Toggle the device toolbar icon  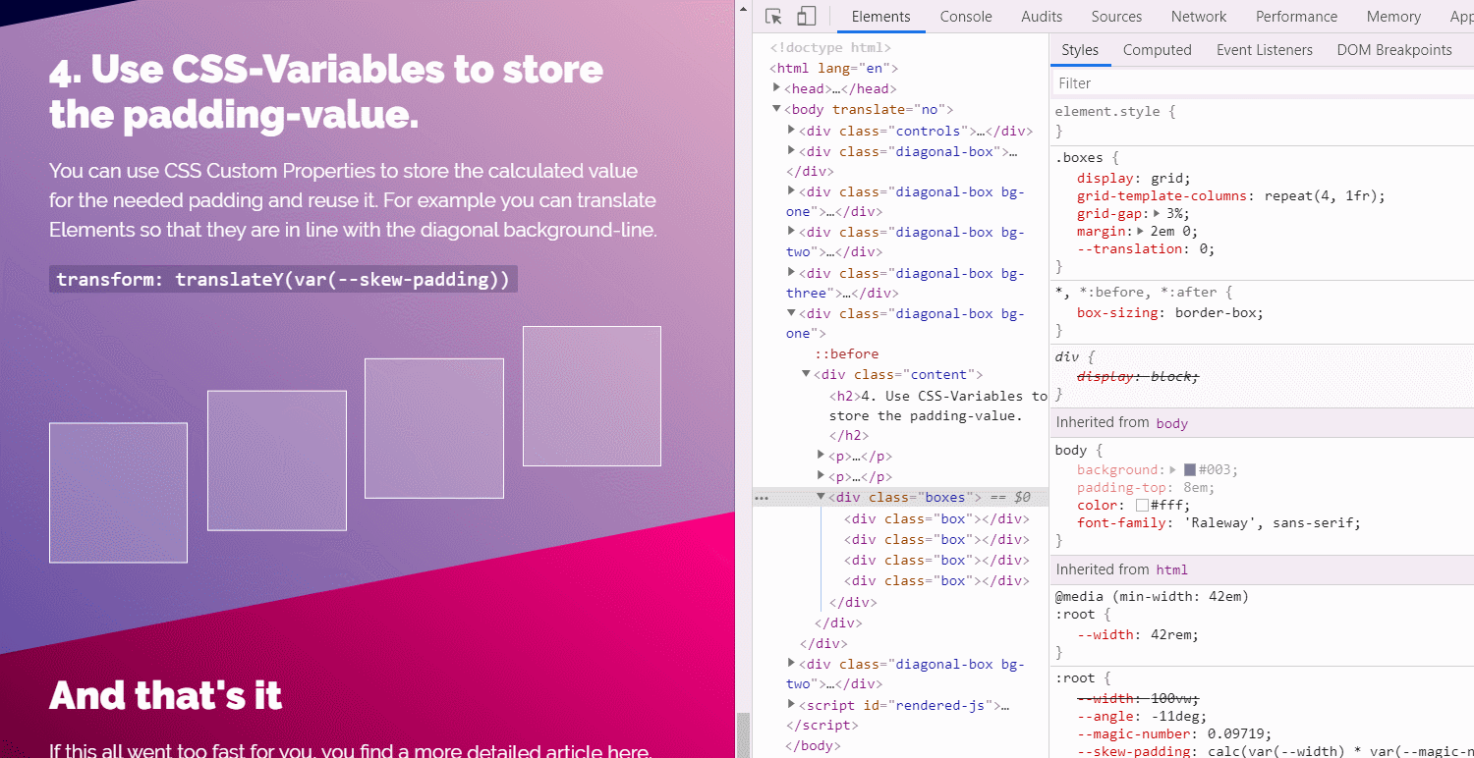[806, 17]
